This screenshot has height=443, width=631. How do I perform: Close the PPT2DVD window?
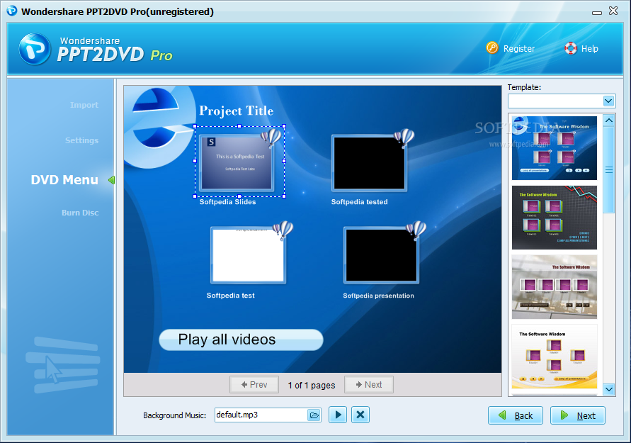(613, 11)
